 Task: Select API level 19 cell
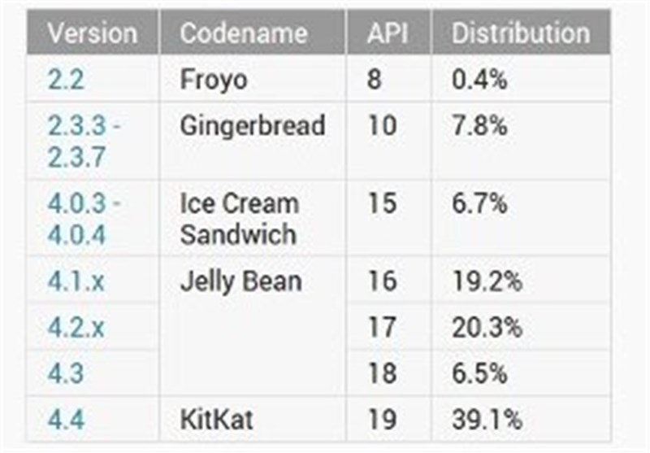point(382,420)
